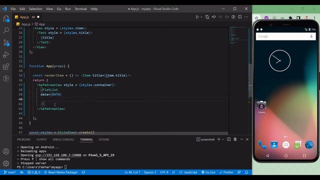Click the refresh icon next to React Native Packager

pos(83,172)
